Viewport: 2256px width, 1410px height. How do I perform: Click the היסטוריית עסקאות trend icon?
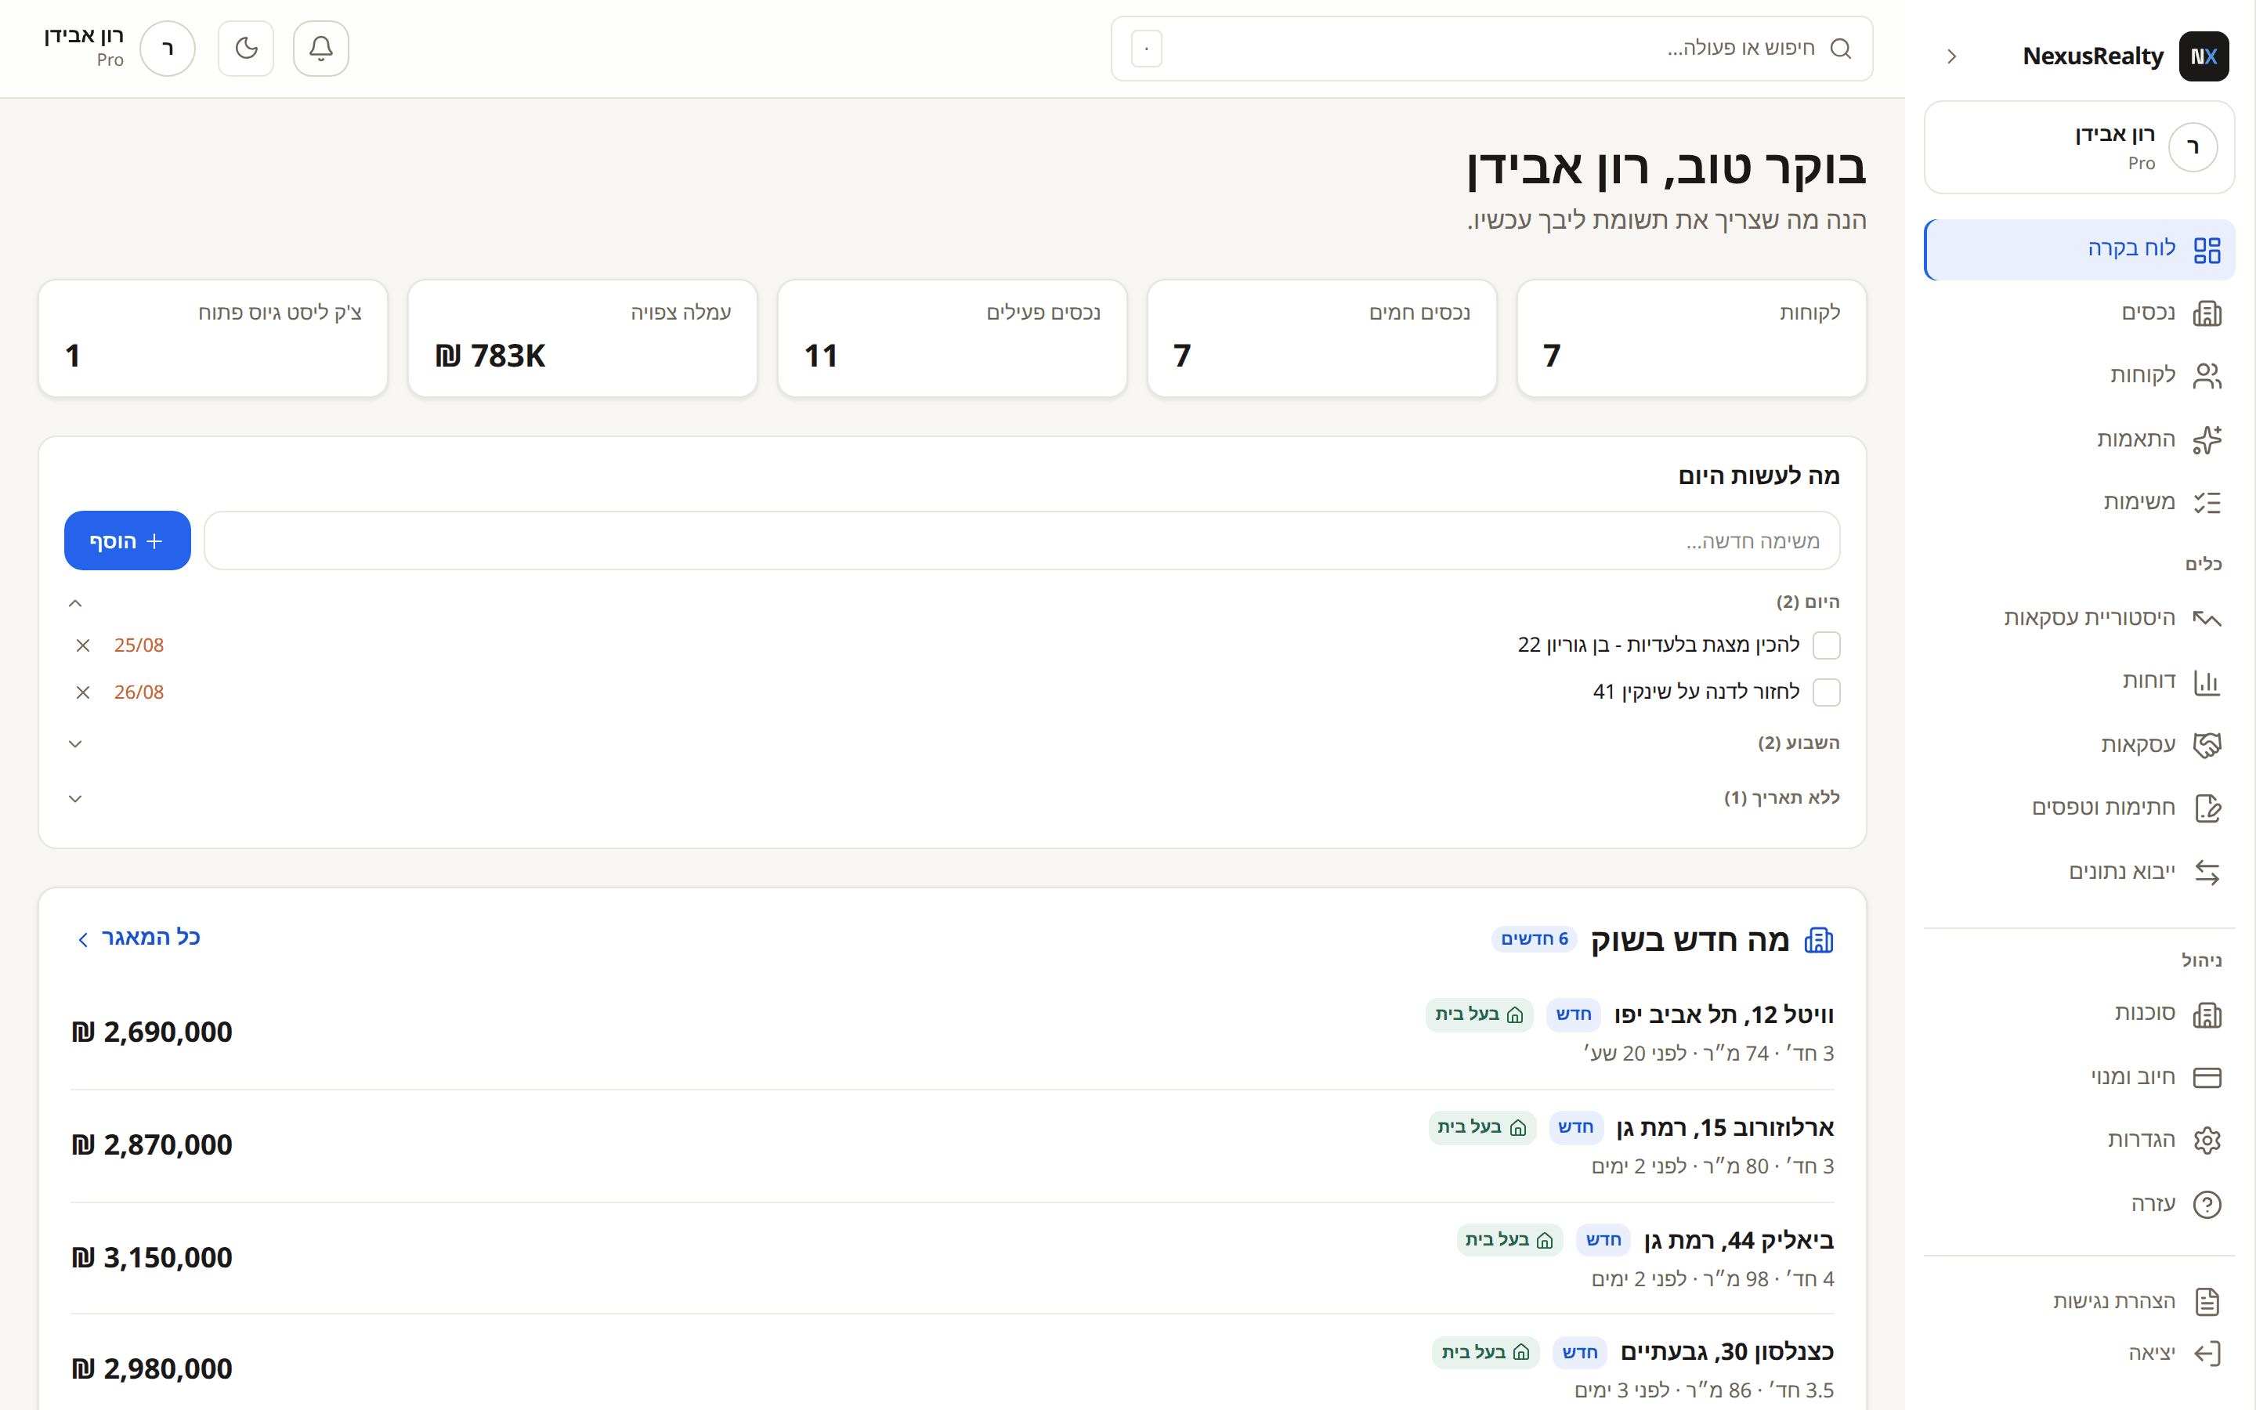[x=2207, y=618]
